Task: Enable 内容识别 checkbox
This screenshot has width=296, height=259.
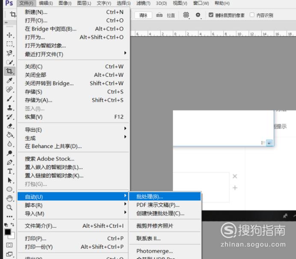Action: pos(252,15)
